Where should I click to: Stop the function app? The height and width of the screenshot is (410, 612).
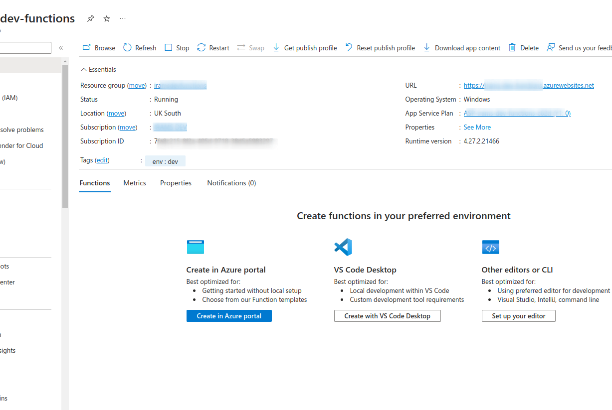(x=177, y=48)
